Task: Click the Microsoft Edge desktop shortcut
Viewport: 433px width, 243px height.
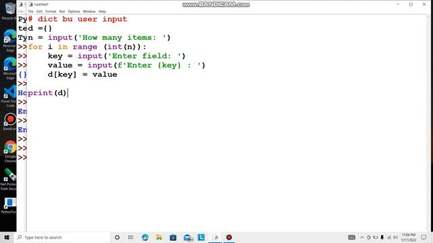Action: click(9, 68)
